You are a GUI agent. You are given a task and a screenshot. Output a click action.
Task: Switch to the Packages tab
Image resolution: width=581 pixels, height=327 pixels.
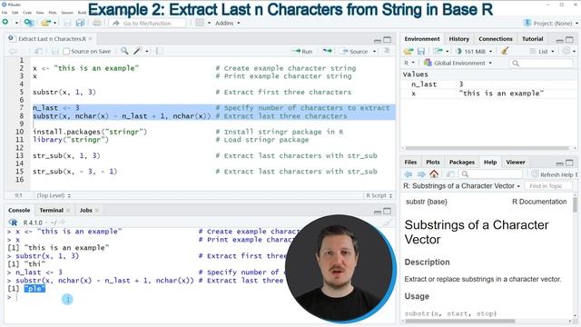[462, 162]
